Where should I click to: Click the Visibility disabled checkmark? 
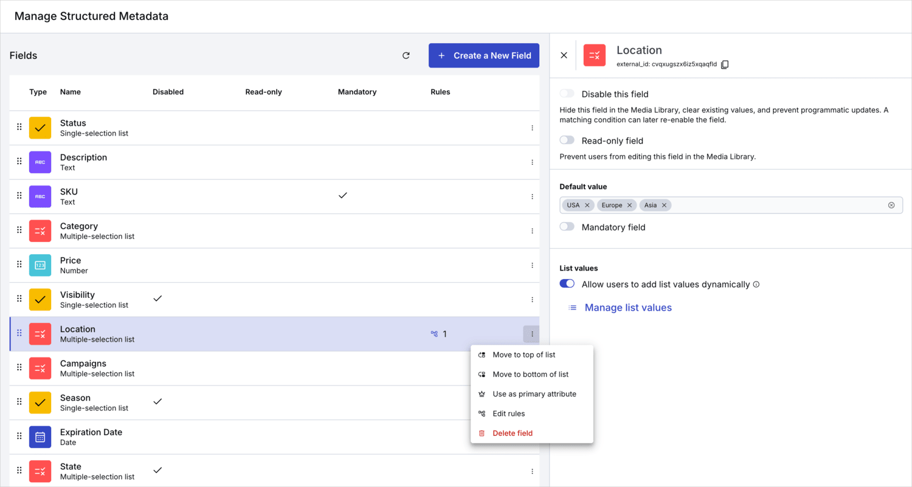[157, 299]
